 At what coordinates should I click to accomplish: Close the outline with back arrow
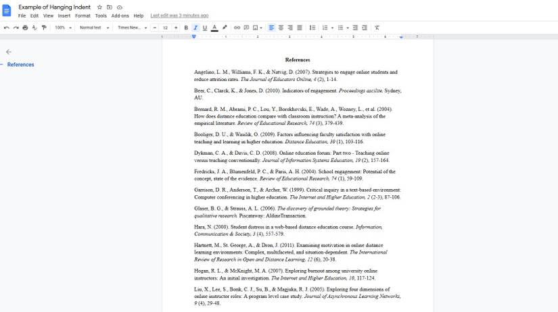(9, 52)
